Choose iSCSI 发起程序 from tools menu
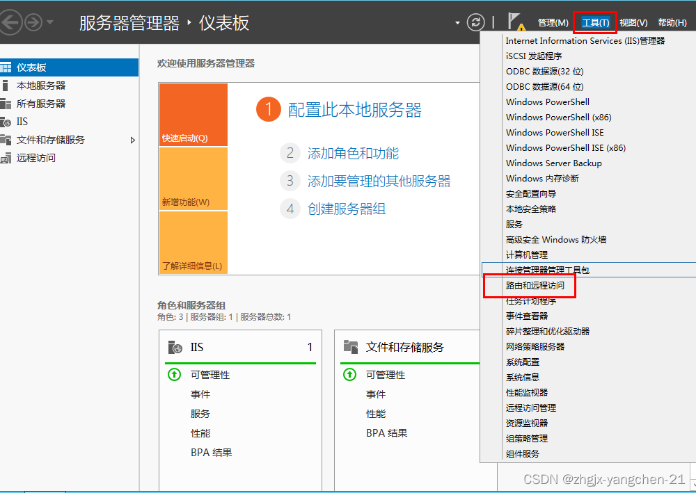Screen dimensions: 696x493 [x=534, y=56]
